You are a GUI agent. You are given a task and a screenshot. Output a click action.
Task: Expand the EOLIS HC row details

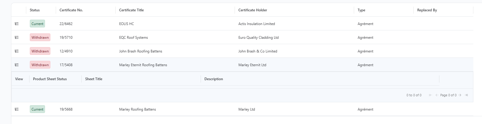17,24
